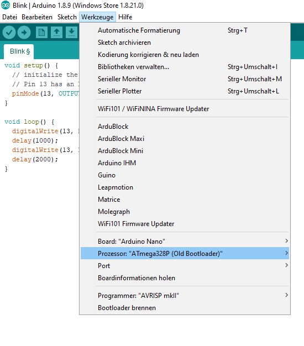The image size is (304, 346).
Task: Open the Guino tool
Action: point(185,175)
